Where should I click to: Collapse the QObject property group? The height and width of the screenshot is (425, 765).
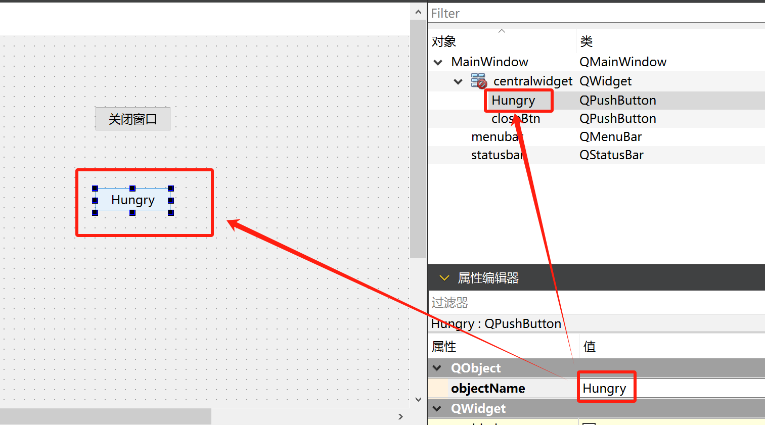tap(437, 368)
